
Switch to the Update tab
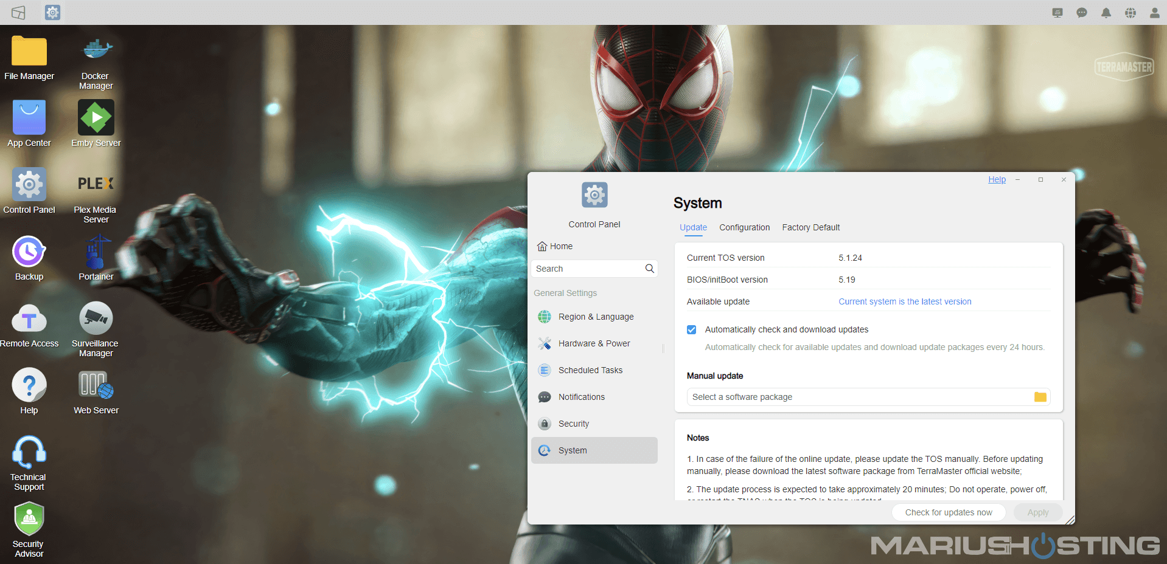(693, 227)
